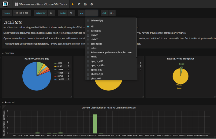
Task: Collapse the Overview row
Action: tap(8, 53)
